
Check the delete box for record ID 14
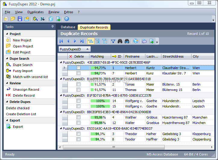coord(78,101)
